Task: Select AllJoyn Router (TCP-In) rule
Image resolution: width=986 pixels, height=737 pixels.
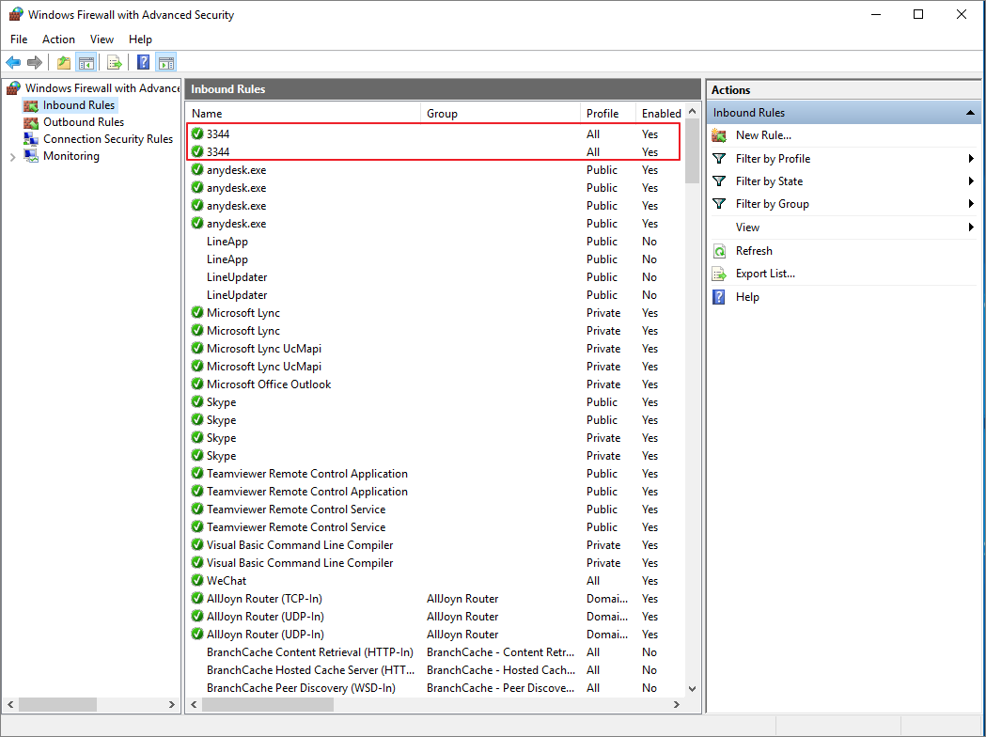Action: (x=435, y=599)
